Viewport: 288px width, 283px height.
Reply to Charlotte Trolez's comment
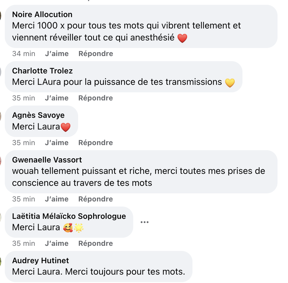[96, 98]
